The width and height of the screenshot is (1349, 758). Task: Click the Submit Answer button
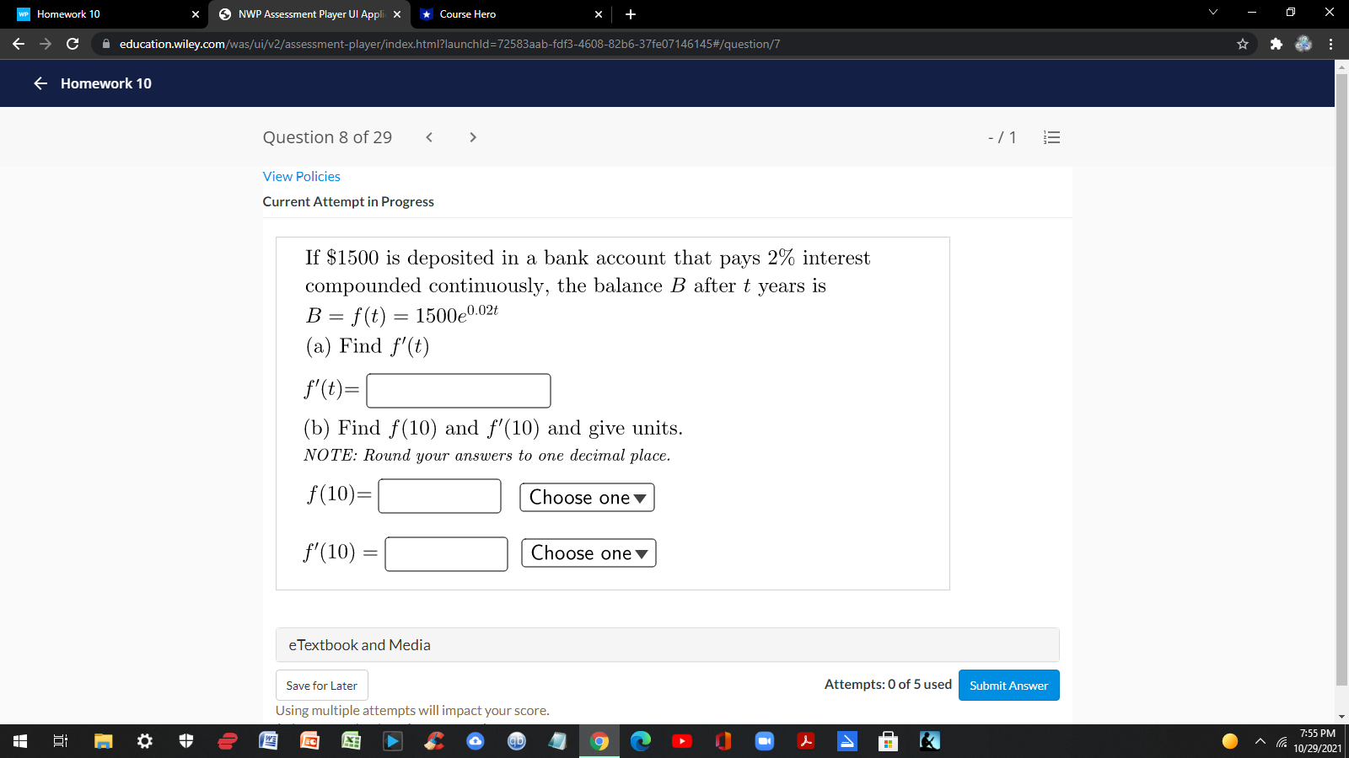pos(1008,685)
